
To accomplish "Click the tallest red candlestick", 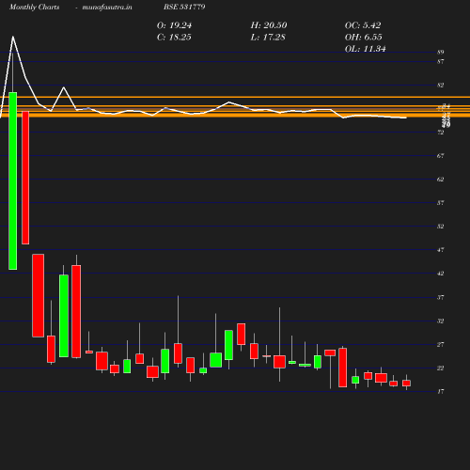I will (x=25, y=178).
